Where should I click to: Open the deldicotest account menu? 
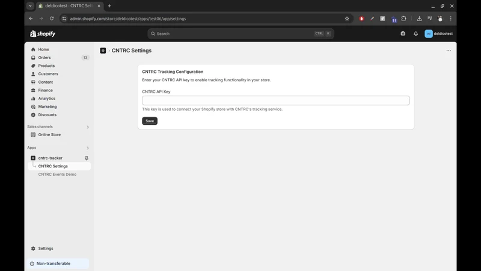(x=439, y=34)
